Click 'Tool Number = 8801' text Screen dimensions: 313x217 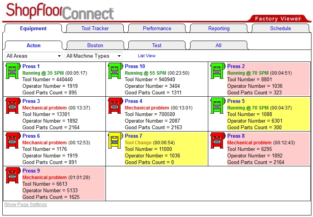tap(250, 79)
